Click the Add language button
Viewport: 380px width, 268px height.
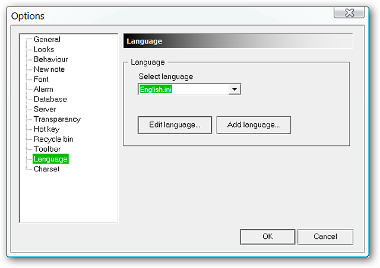(x=254, y=125)
